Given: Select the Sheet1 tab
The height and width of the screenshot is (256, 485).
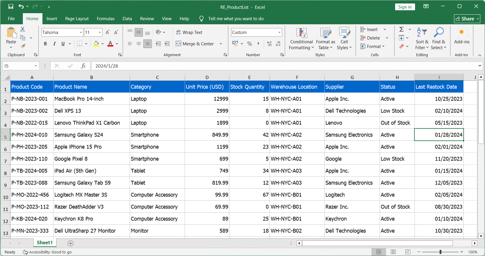Looking at the screenshot, I should (x=44, y=243).
